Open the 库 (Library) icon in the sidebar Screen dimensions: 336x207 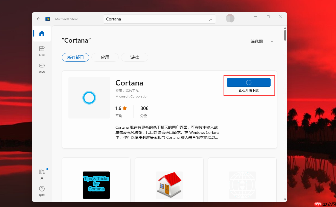click(42, 174)
